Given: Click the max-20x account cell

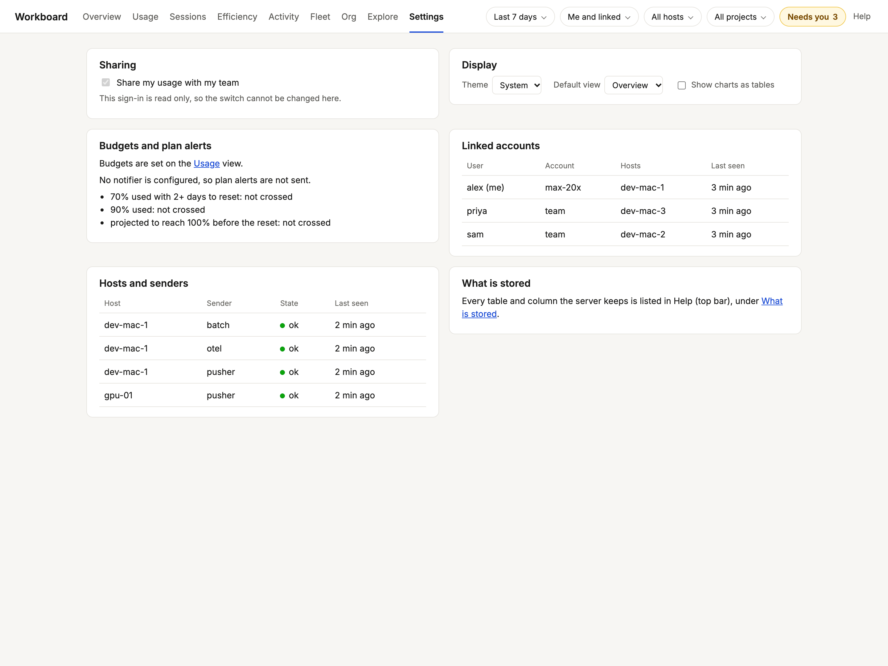Looking at the screenshot, I should click(563, 187).
